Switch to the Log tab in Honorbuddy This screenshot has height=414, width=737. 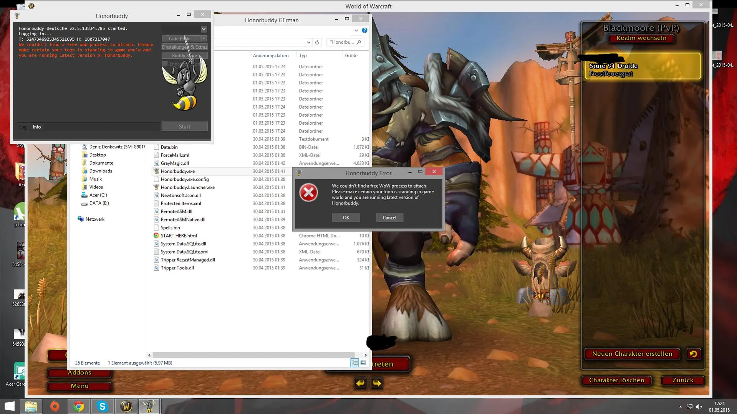click(23, 127)
